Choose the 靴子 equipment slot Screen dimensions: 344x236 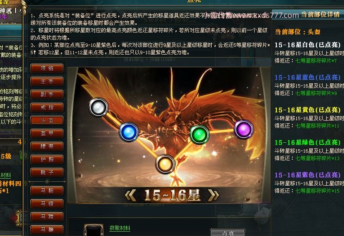point(47,172)
